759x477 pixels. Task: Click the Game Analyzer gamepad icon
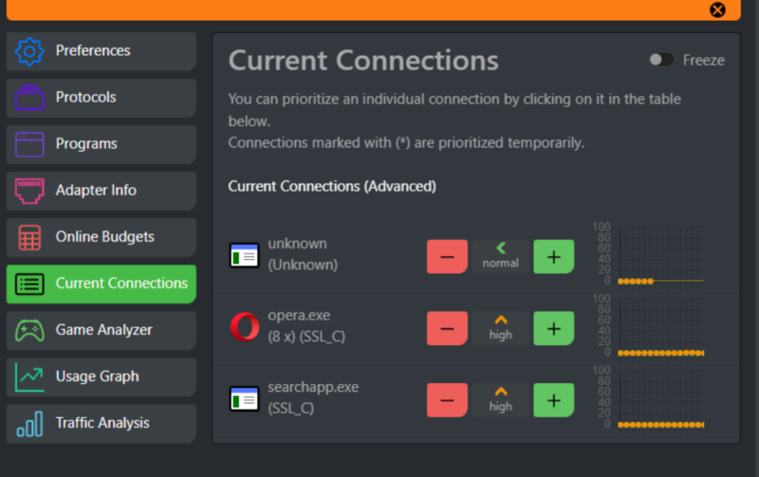click(30, 330)
